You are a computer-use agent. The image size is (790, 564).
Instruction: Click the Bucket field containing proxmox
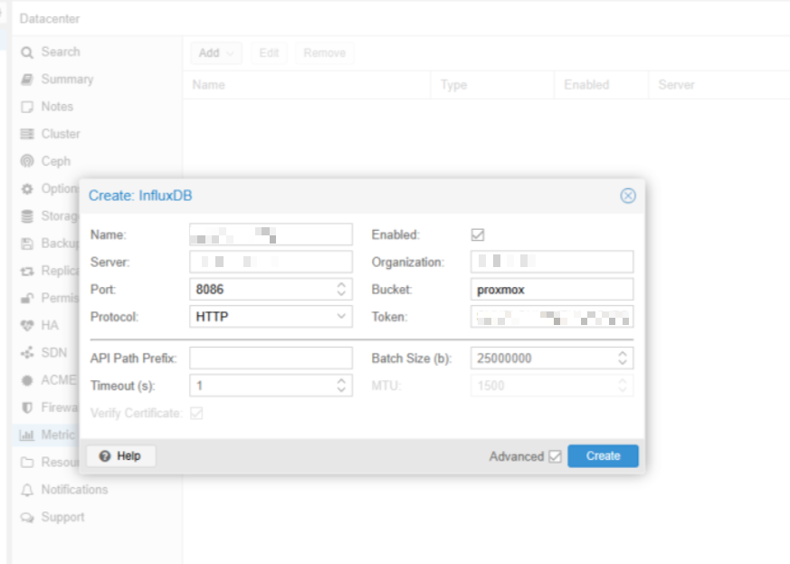pos(552,290)
